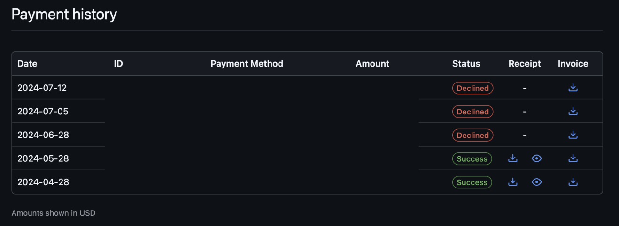The width and height of the screenshot is (619, 226).
Task: Click the Payment history heading
Action: point(64,14)
